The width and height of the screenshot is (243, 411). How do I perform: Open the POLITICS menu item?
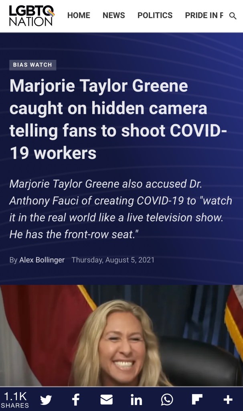click(155, 16)
